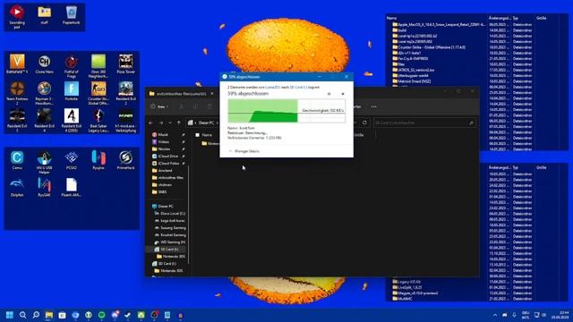
Task: Launch the PrimeHack icon
Action: coord(125,160)
